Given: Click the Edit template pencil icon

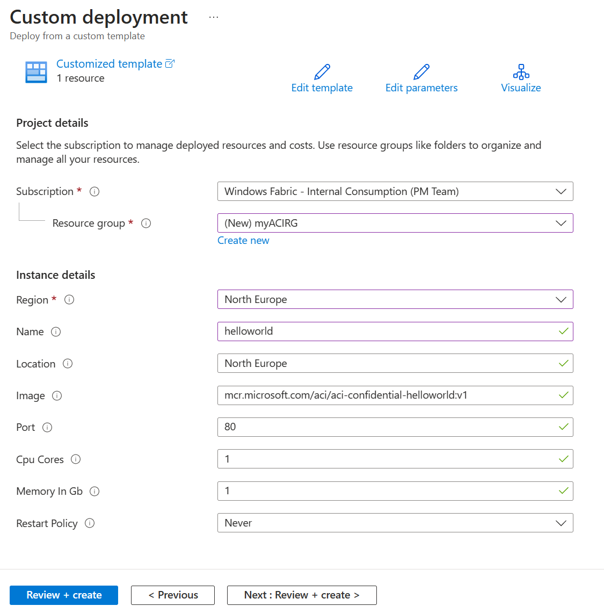Looking at the screenshot, I should (322, 71).
